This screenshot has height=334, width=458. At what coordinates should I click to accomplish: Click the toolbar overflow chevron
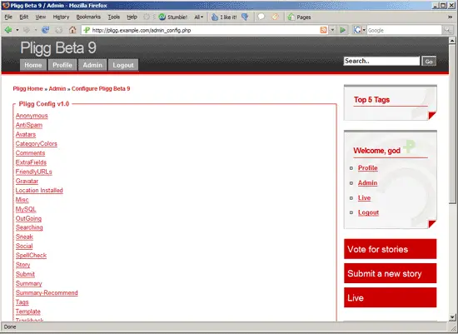[x=451, y=17]
